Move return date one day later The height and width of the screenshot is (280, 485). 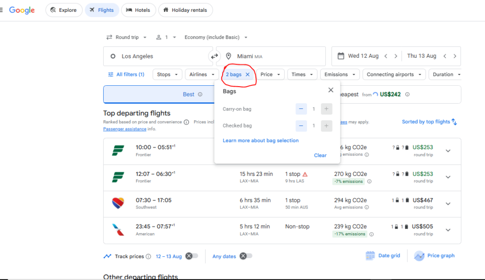(x=455, y=56)
